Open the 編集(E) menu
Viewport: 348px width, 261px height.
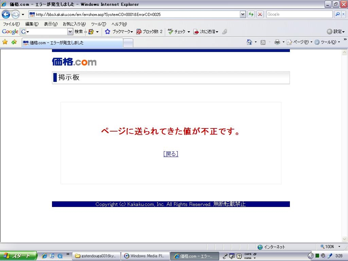pos(32,24)
